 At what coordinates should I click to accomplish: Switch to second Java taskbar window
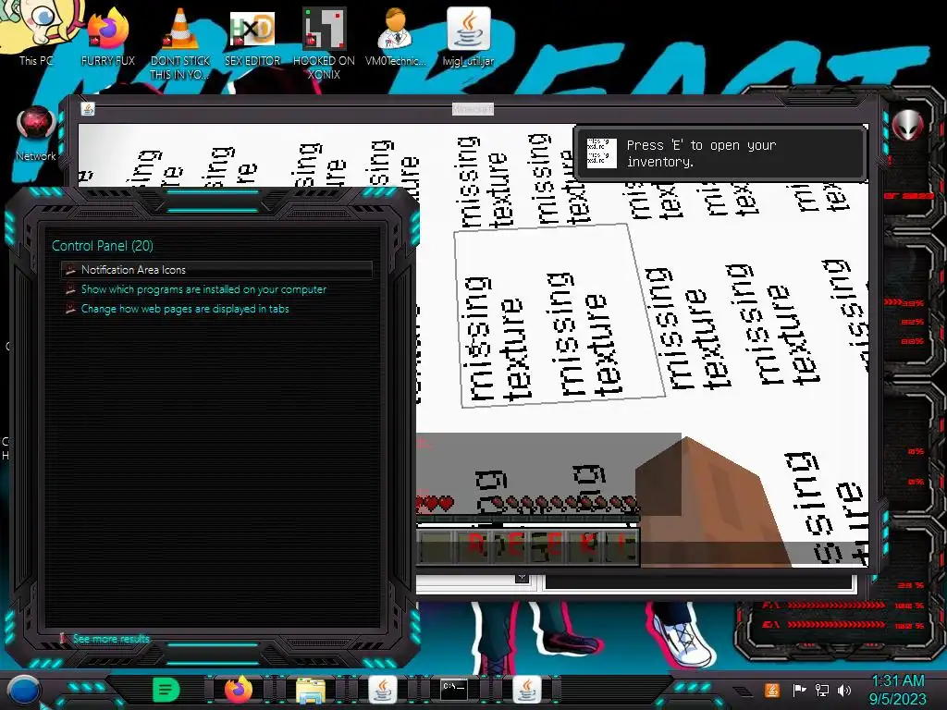point(526,690)
